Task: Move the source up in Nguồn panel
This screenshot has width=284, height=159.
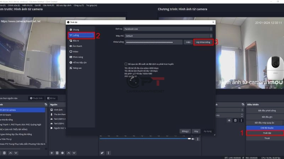Action: [69, 153]
